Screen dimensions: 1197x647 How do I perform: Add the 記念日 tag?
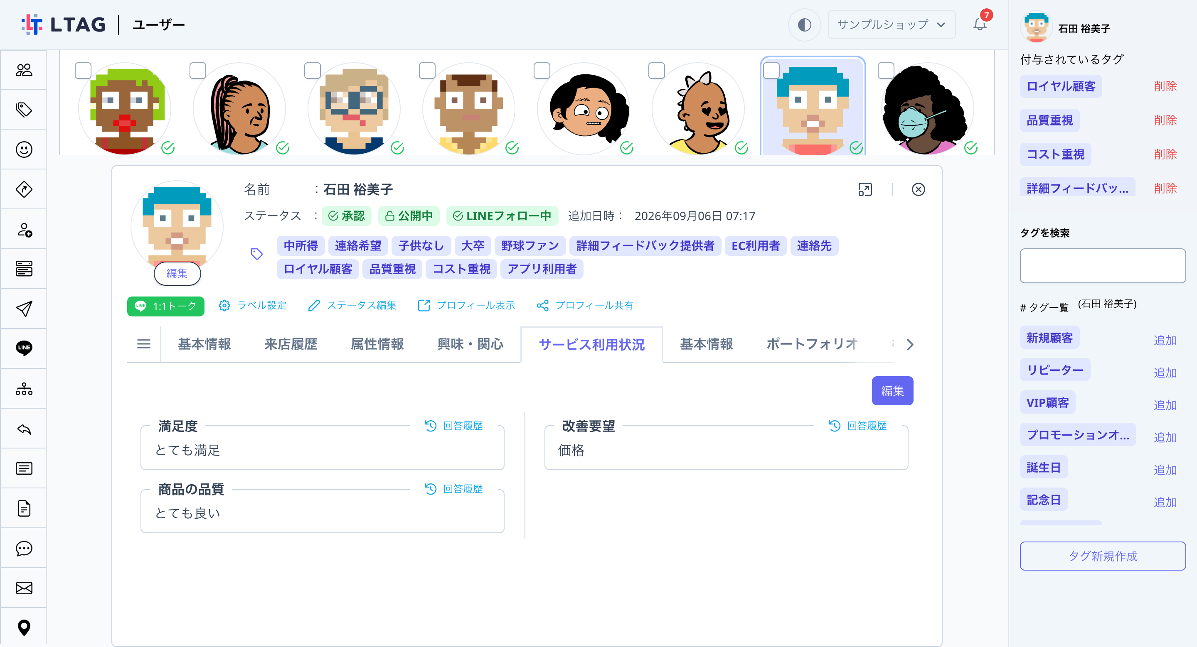(1165, 502)
